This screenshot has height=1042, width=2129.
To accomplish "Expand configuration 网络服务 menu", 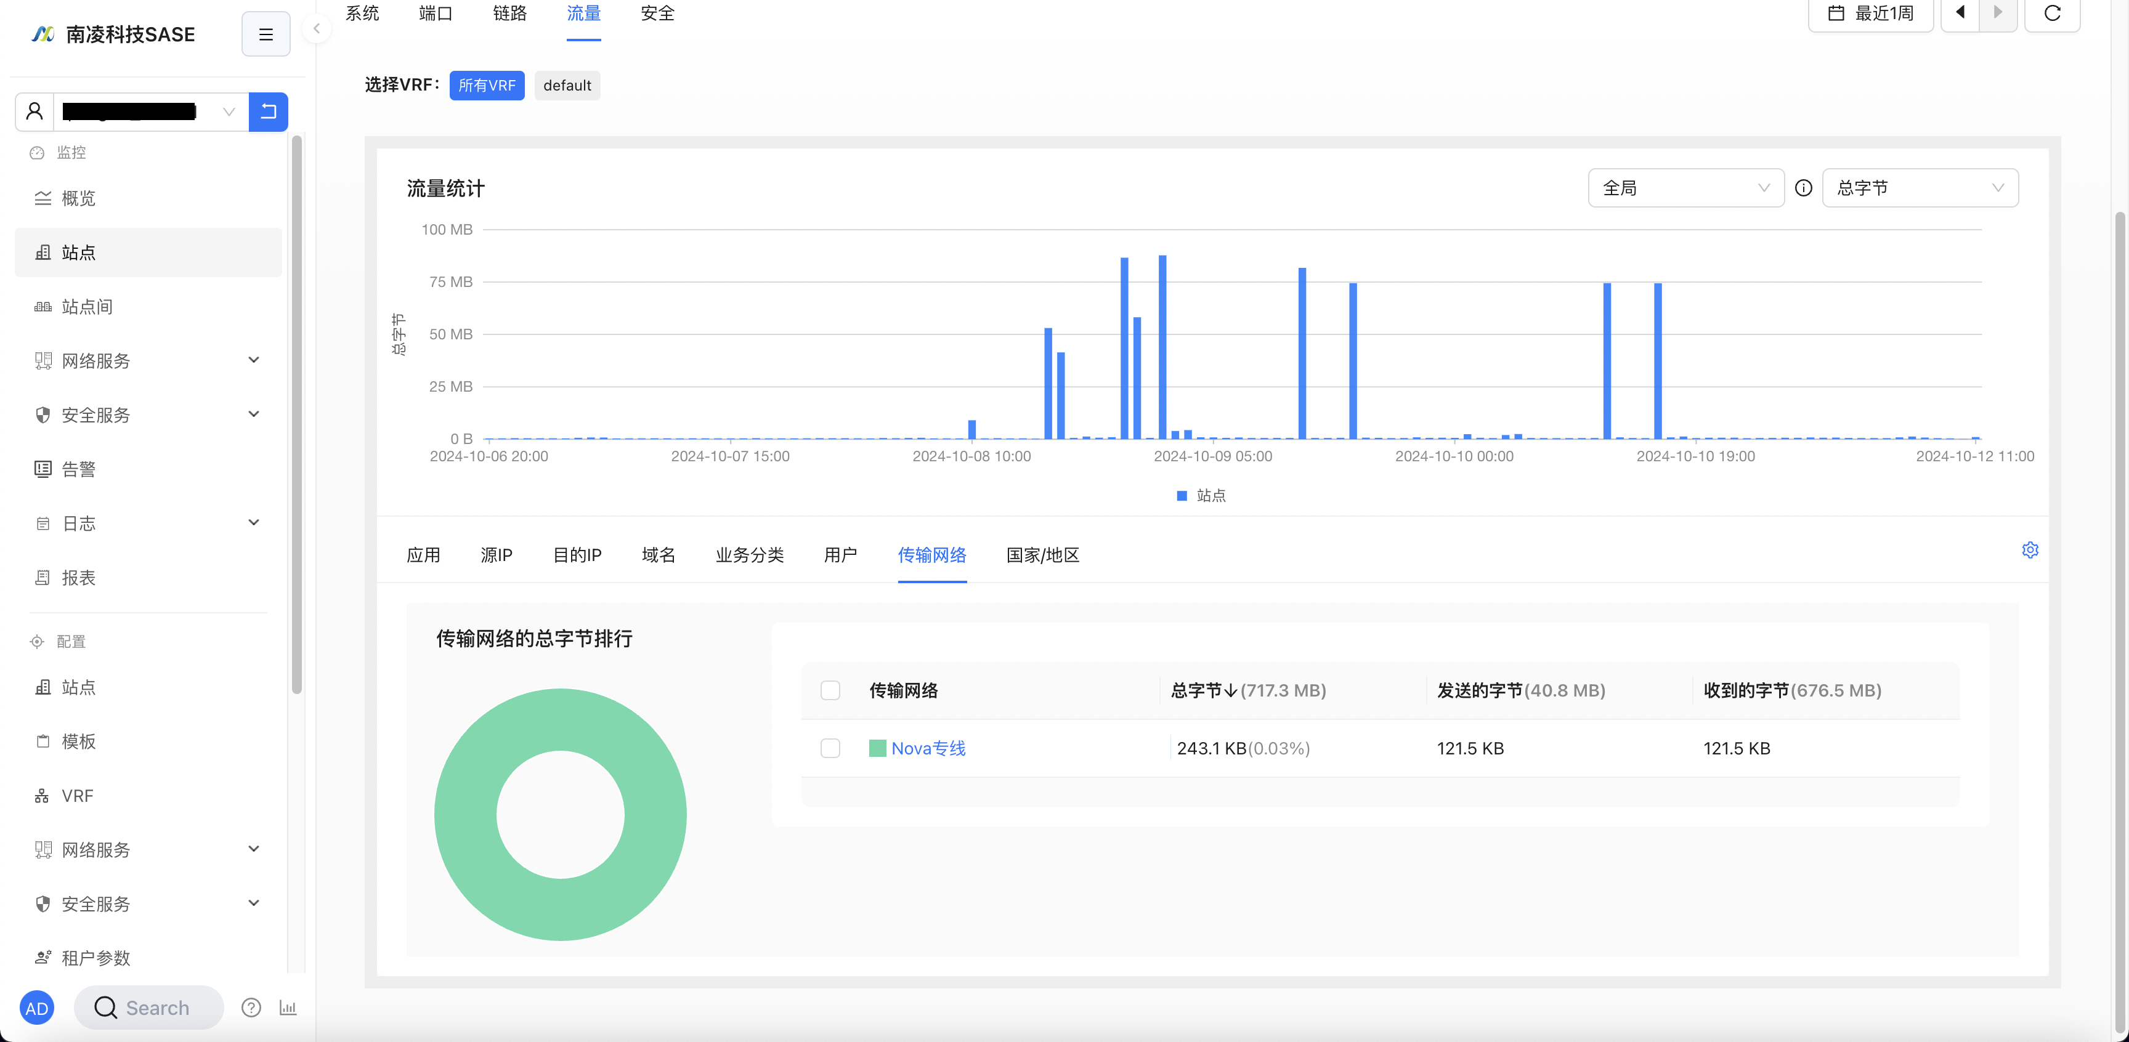I will point(148,849).
